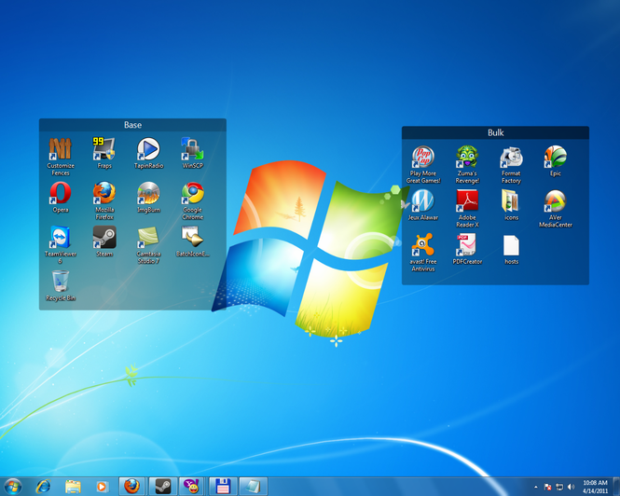Open the volume speaker tray icon
Image resolution: width=620 pixels, height=496 pixels.
pos(571,487)
